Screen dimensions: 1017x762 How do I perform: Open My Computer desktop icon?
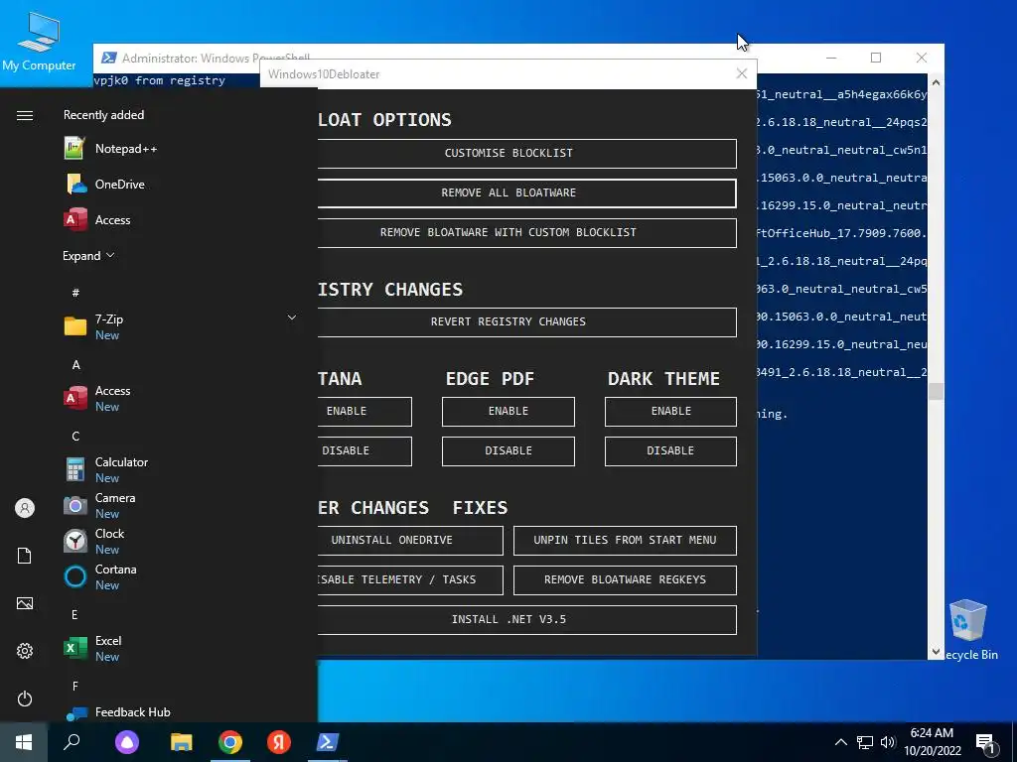pyautogui.click(x=39, y=42)
